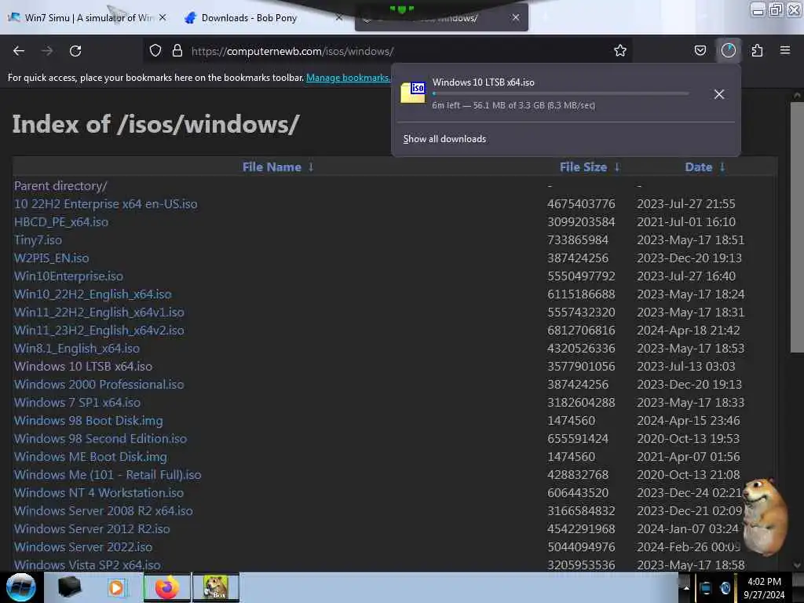Viewport: 804px width, 603px height.
Task: Open the Windows Start orb
Action: click(21, 587)
